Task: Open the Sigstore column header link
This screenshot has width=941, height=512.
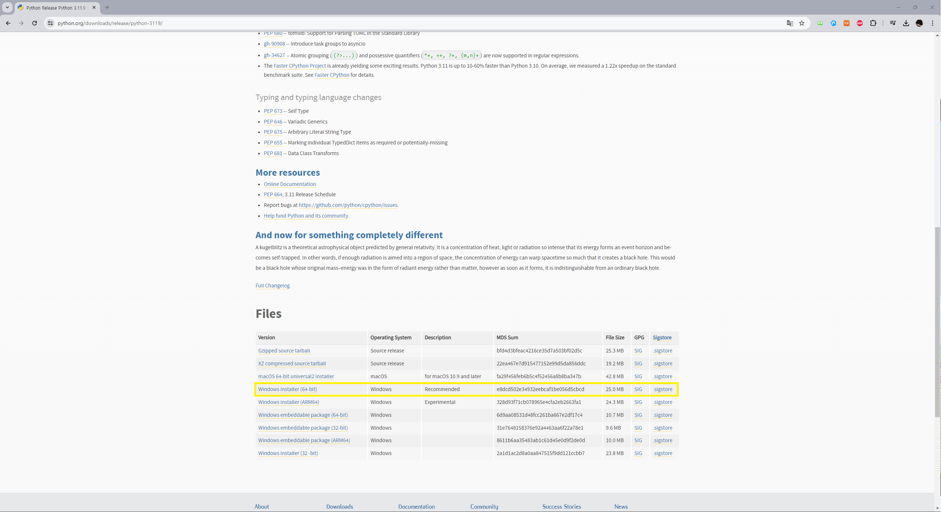Action: [x=662, y=337]
